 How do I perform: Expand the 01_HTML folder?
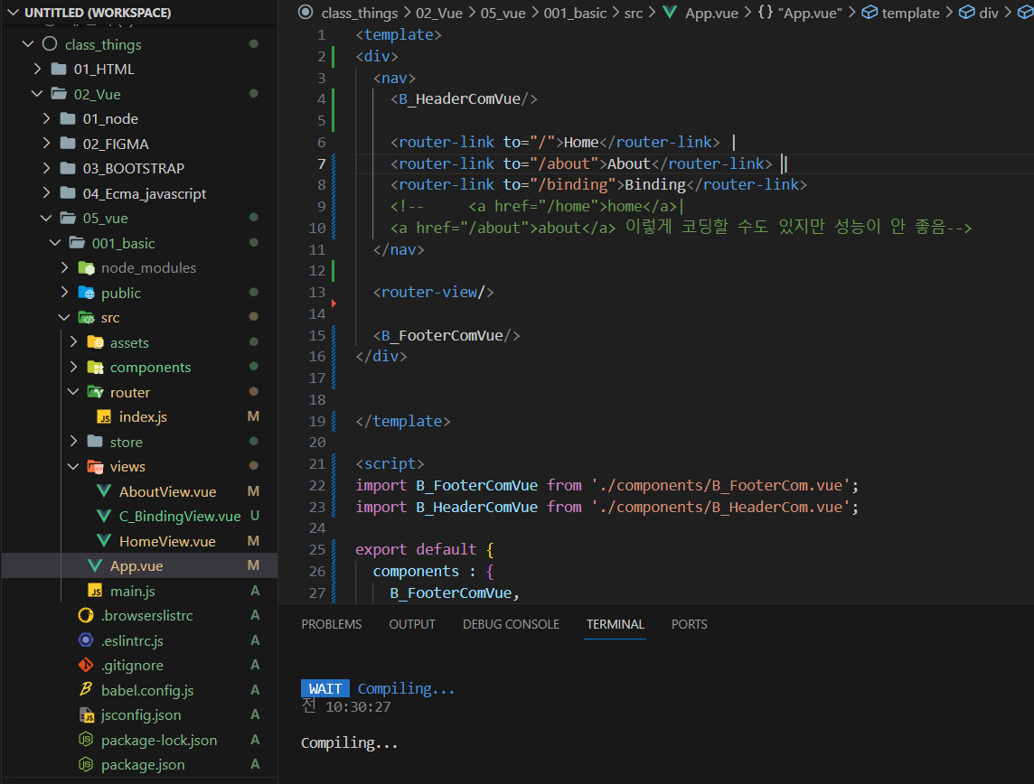point(37,69)
